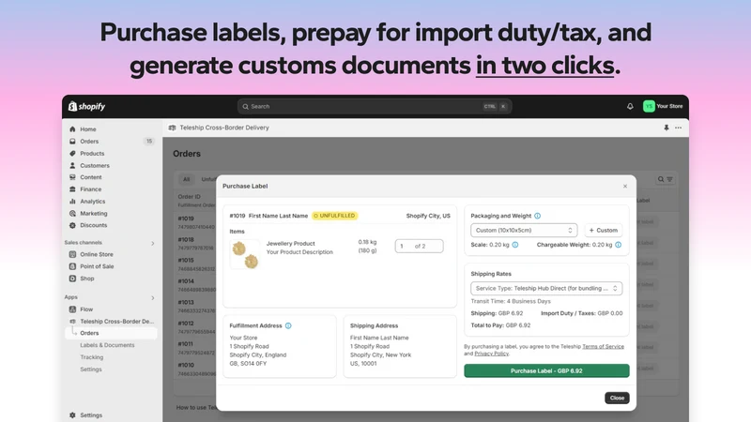The image size is (751, 422).
Task: Click the Products tag icon
Action: [x=72, y=154]
